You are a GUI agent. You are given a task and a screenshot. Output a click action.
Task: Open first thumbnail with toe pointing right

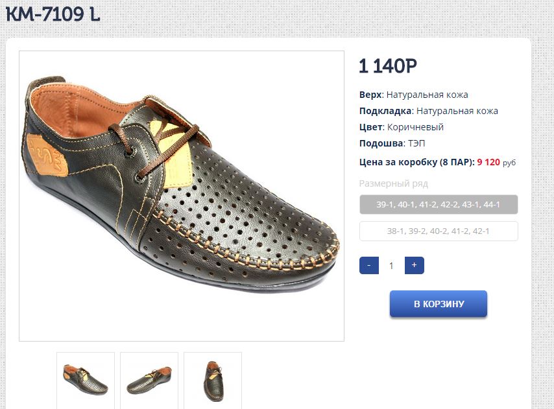86,379
